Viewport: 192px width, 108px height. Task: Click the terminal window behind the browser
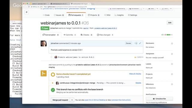point(16,59)
